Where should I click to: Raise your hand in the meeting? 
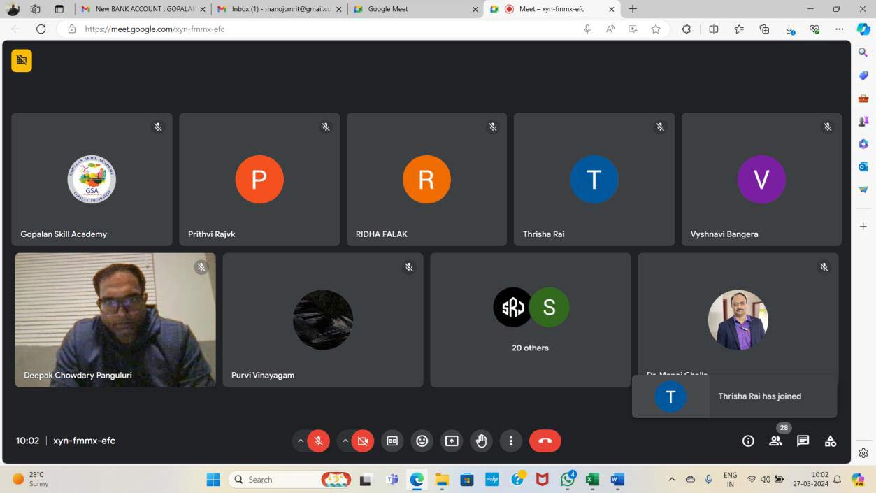point(481,441)
